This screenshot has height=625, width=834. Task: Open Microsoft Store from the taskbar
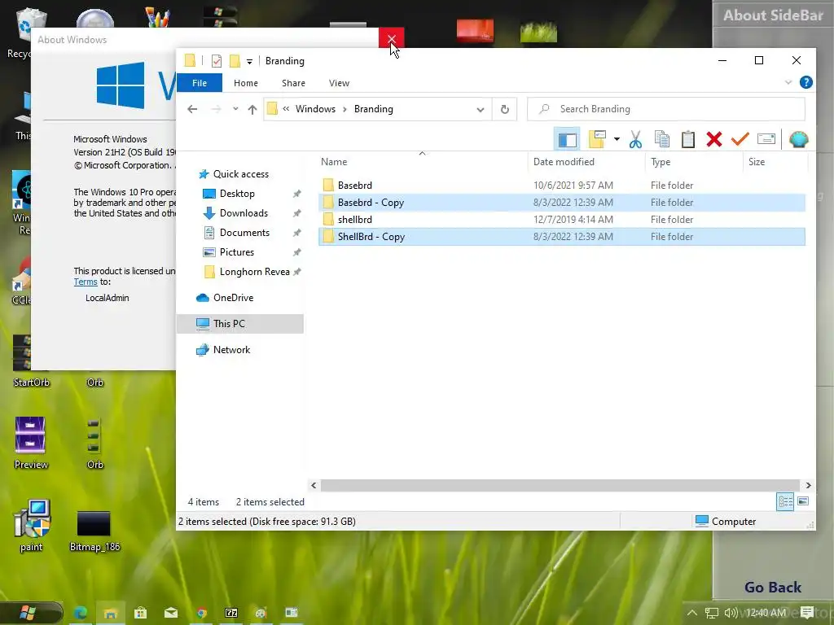click(x=140, y=613)
